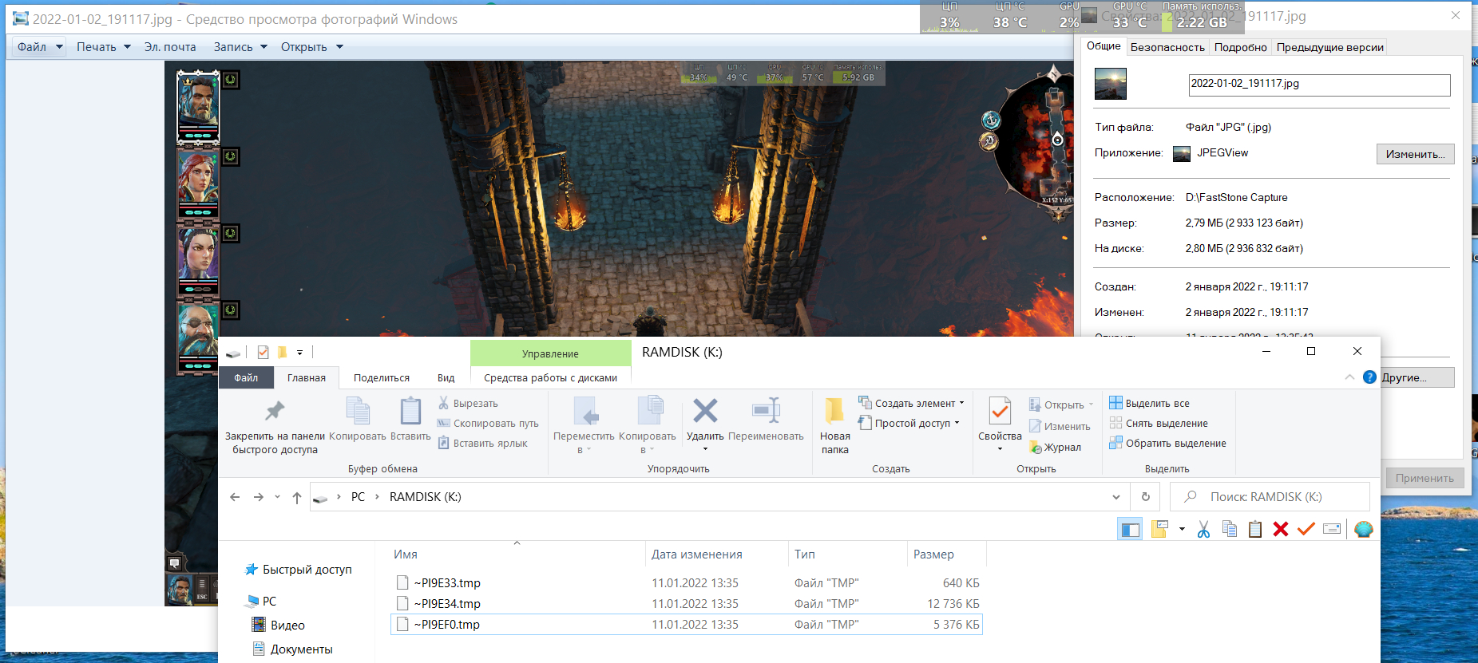Click the Изменить... button in Properties dialog

pyautogui.click(x=1415, y=154)
